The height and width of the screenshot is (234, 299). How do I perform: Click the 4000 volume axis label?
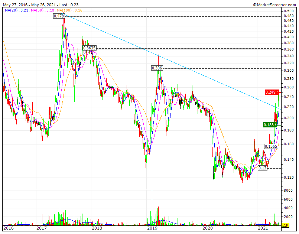tap(288, 208)
